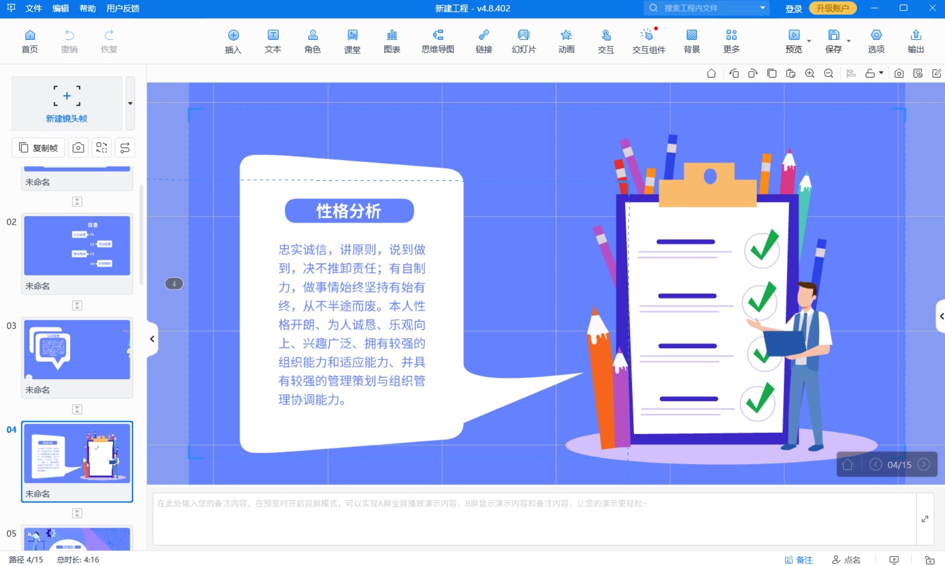This screenshot has height=566, width=945.
Task: Open the 保存 save dropdown arrow
Action: [849, 41]
